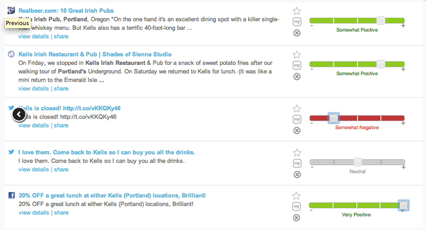Click the Very Positive sentiment slider handle

pos(403,205)
